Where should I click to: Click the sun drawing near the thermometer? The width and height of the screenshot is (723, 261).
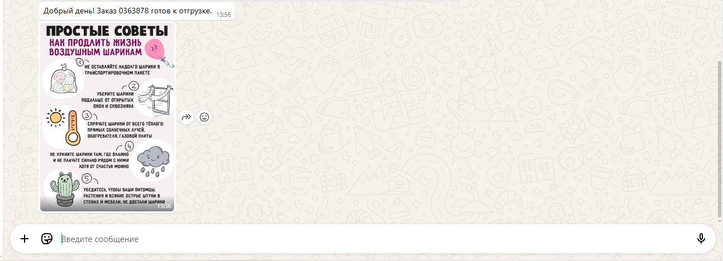click(x=54, y=118)
